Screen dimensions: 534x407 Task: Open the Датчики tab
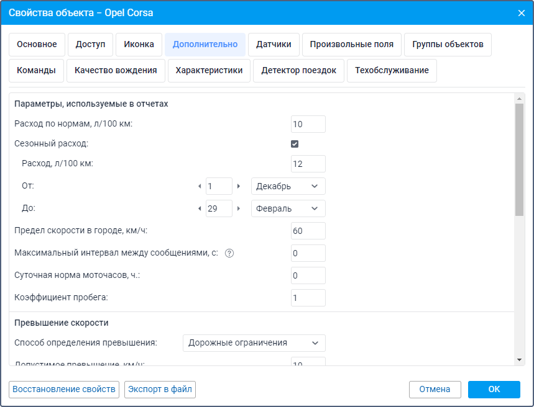(274, 45)
